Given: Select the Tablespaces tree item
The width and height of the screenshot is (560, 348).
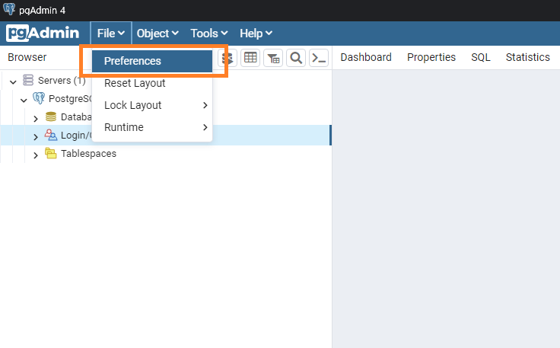Looking at the screenshot, I should coord(88,154).
